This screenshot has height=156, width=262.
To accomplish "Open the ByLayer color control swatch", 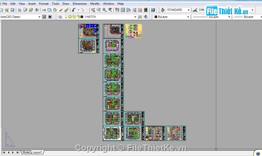I will point(172,17).
